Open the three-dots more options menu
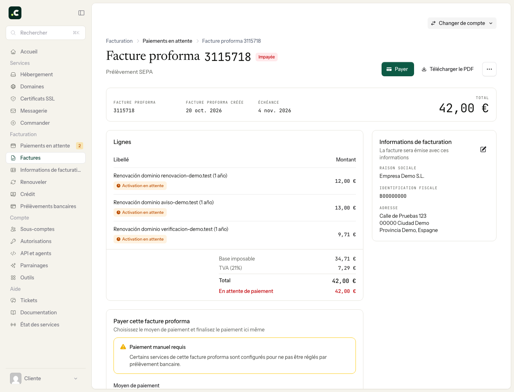This screenshot has width=514, height=392. [489, 69]
